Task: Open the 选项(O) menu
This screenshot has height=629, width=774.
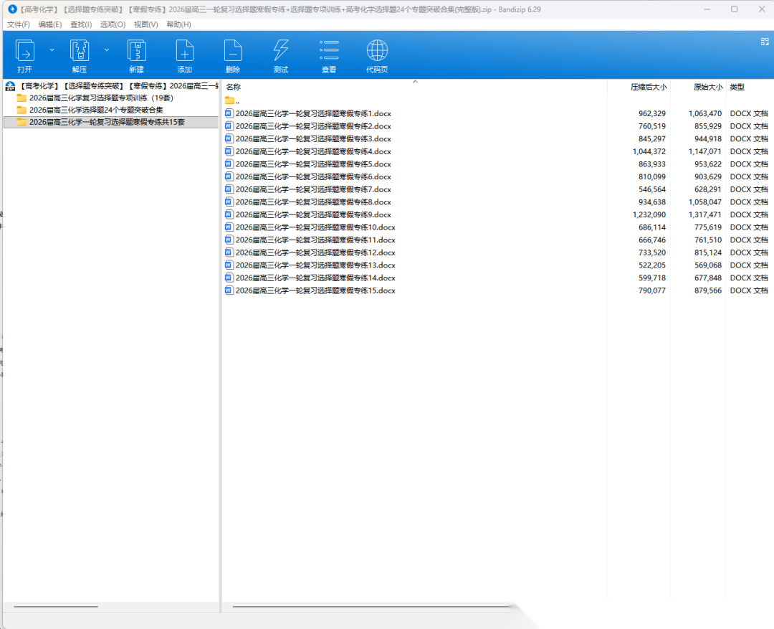Action: click(x=113, y=24)
